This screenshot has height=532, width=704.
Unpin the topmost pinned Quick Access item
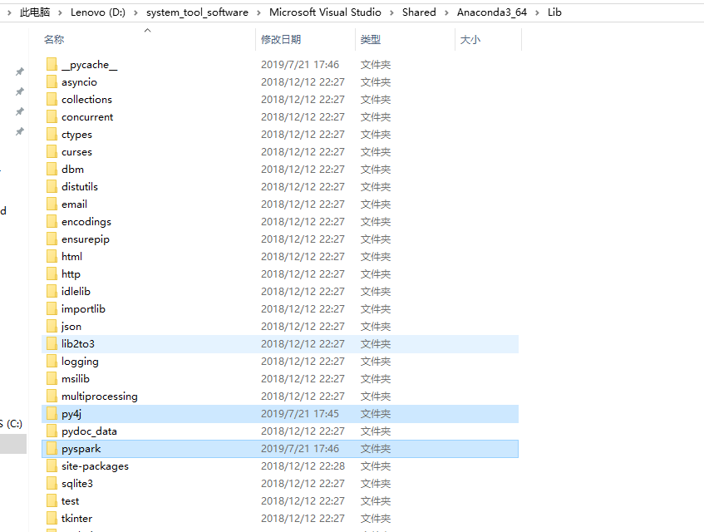click(21, 71)
